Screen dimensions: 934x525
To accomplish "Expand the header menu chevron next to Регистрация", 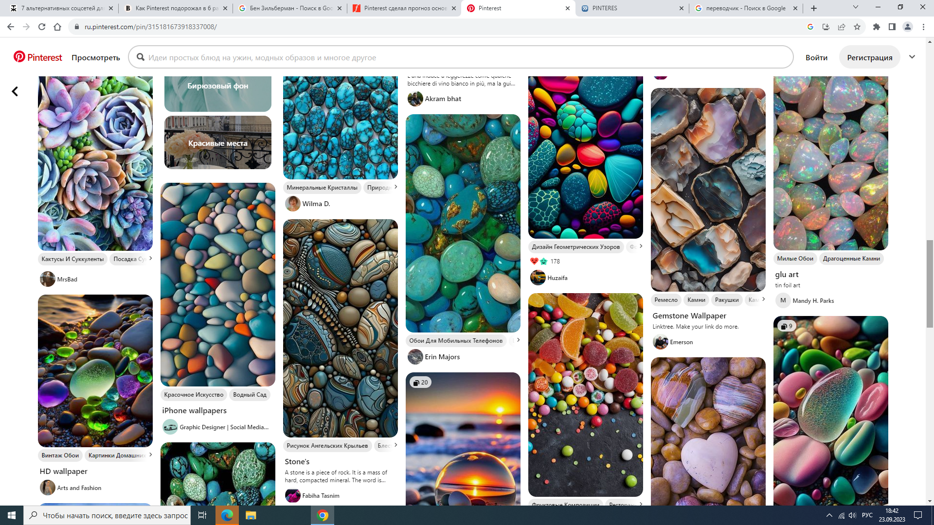I will 912,57.
